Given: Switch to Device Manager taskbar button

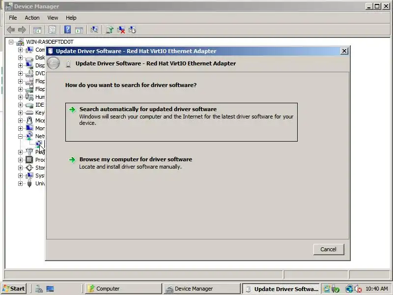Looking at the screenshot, I should pyautogui.click(x=202, y=289).
